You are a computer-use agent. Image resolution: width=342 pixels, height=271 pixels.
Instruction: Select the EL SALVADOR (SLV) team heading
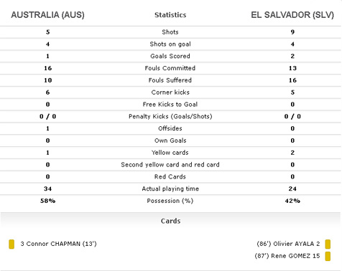pyautogui.click(x=292, y=15)
